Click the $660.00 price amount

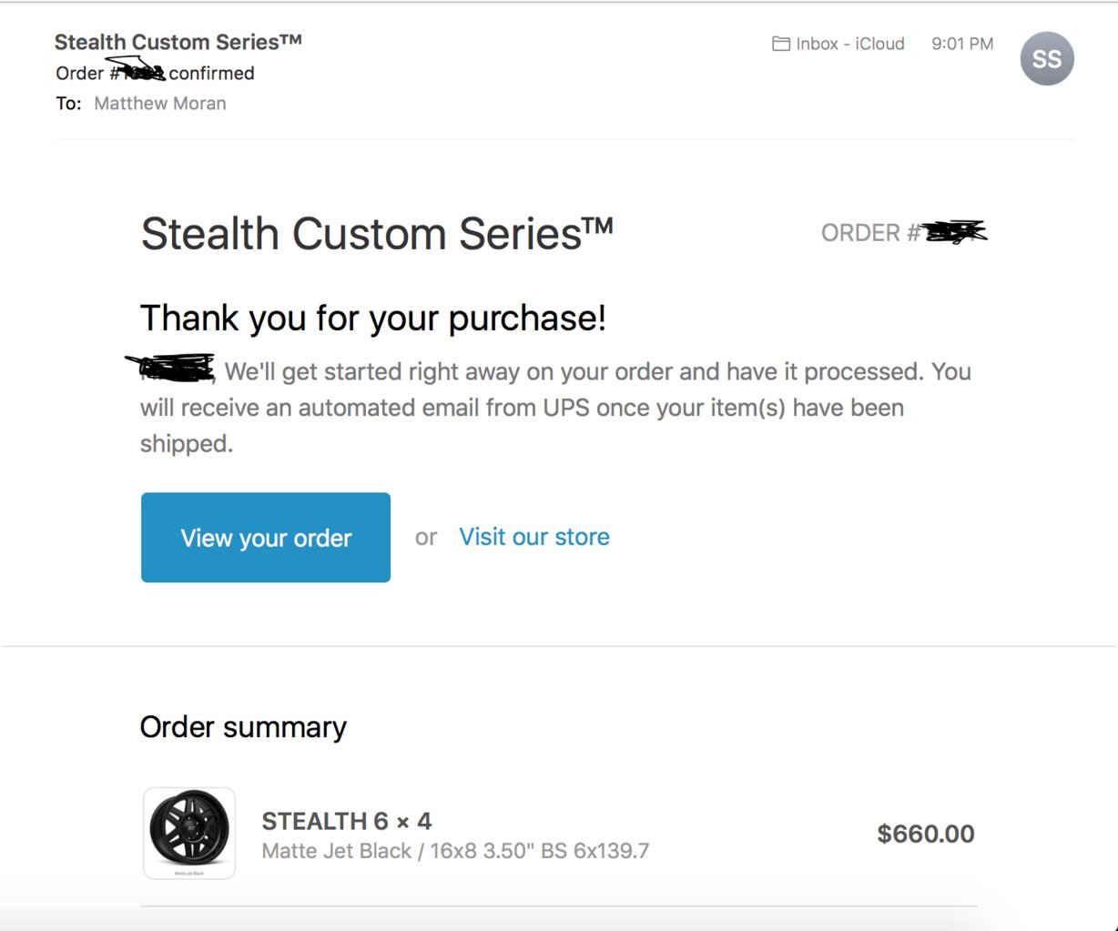[x=926, y=834]
